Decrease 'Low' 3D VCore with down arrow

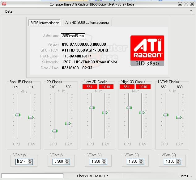[104, 163]
